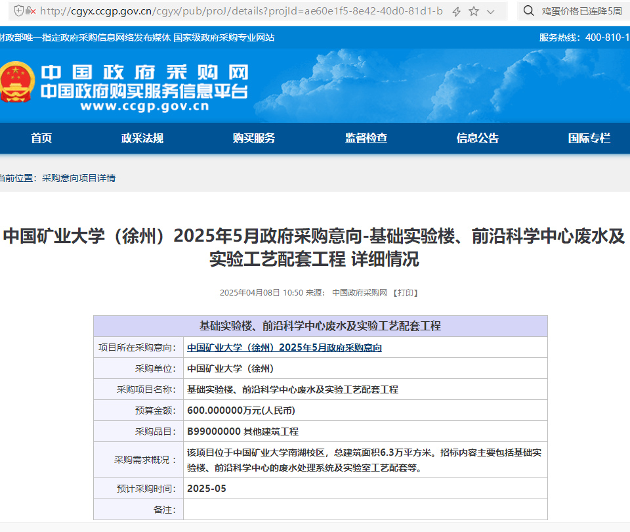Open the 信息公告 menu item
The image size is (630, 532).
(x=477, y=138)
